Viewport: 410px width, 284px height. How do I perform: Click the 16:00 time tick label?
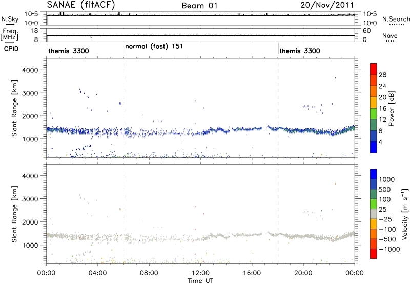tap(252, 273)
